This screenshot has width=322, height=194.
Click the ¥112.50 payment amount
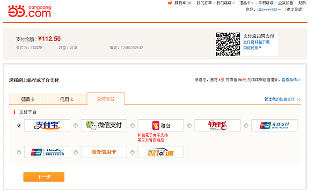[x=49, y=39]
